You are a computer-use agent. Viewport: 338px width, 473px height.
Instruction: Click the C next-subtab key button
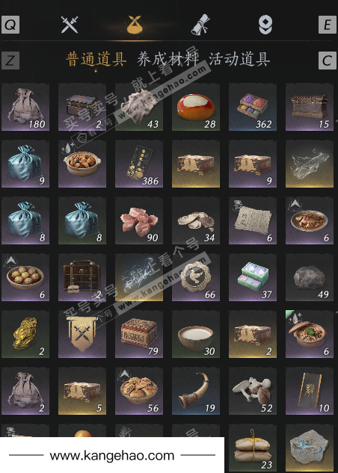[x=328, y=61]
